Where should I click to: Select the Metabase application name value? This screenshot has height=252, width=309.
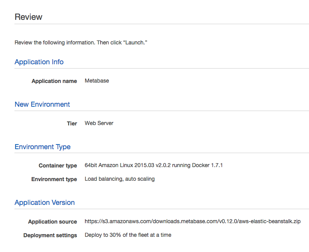tap(97, 81)
